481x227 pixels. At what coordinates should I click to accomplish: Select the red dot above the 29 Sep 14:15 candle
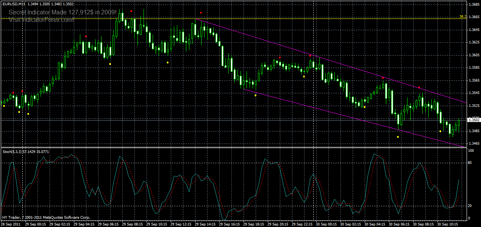pos(201,12)
